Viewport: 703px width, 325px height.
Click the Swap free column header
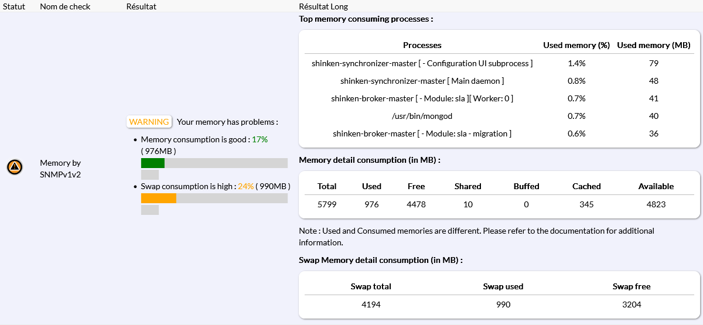coord(632,286)
